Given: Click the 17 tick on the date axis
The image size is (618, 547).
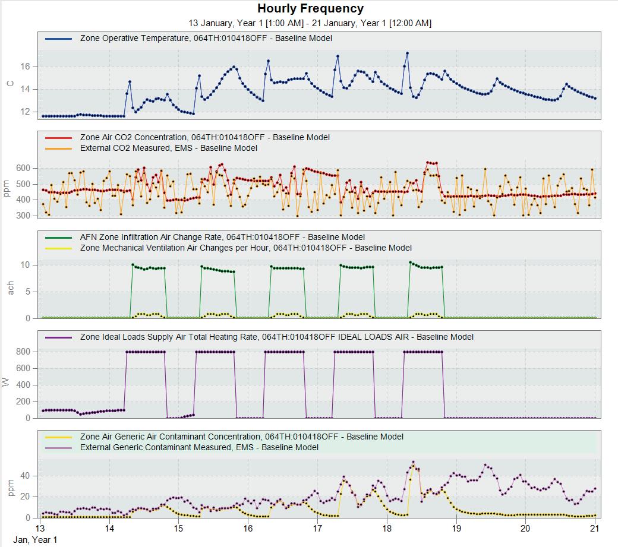Looking at the screenshot, I should coord(317,529).
